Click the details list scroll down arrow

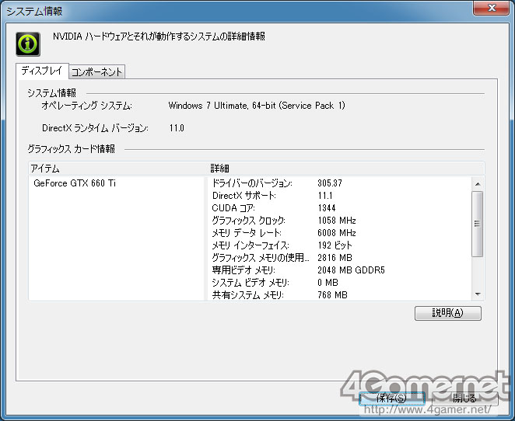pos(478,294)
